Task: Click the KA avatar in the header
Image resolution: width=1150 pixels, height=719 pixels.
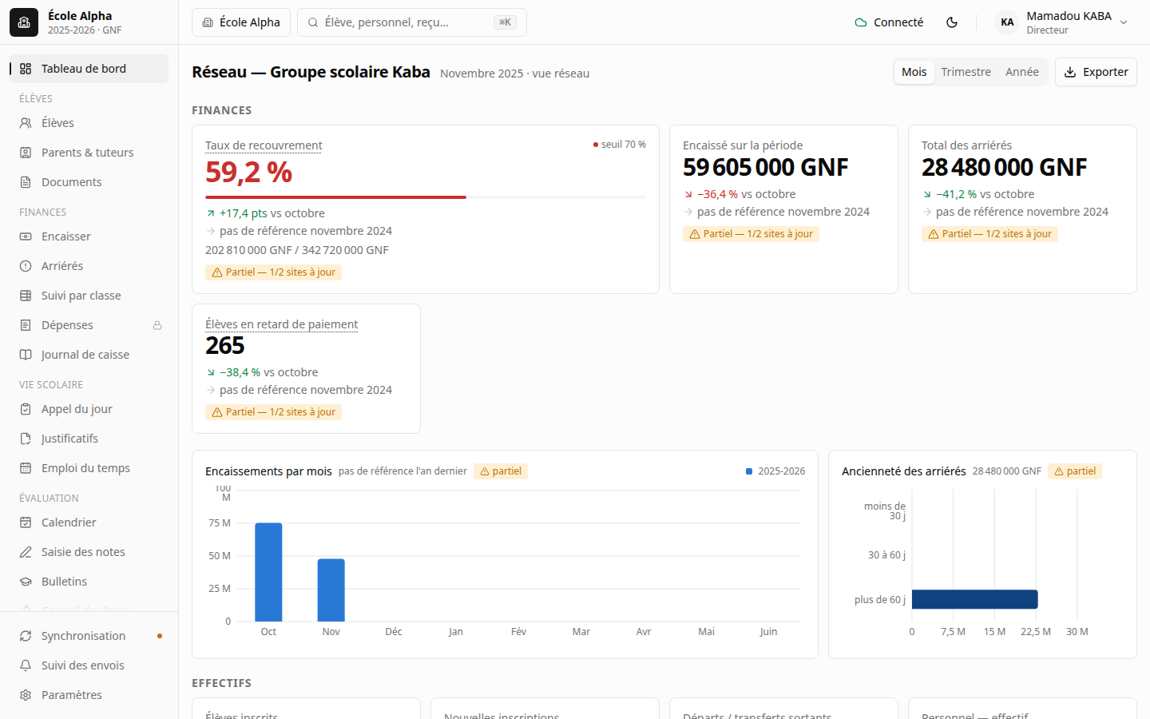Action: coord(1007,22)
